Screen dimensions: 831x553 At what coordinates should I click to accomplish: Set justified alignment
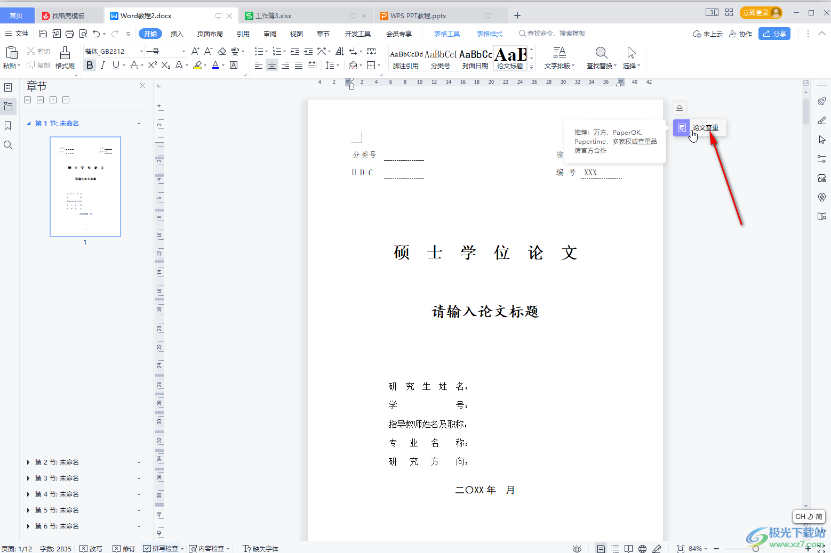[x=299, y=65]
